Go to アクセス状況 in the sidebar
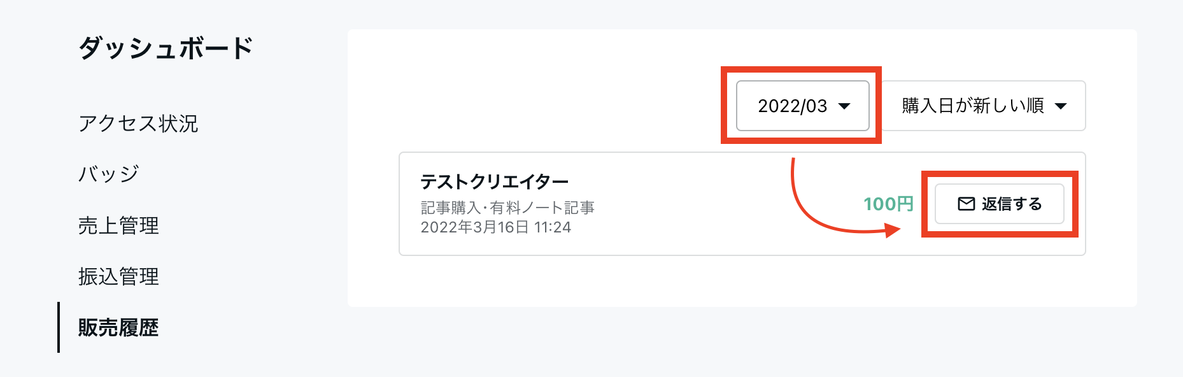This screenshot has width=1183, height=377. [138, 124]
